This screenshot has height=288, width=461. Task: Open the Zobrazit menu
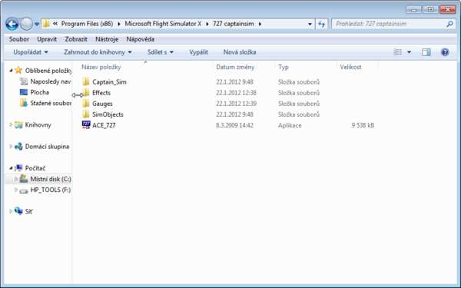click(76, 39)
